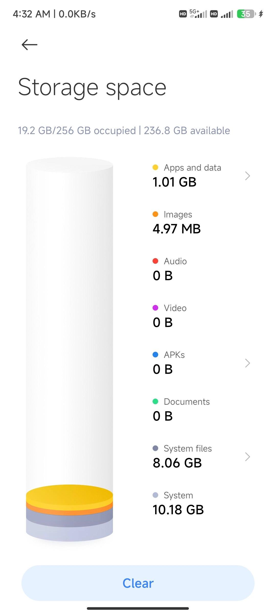This screenshot has width=276, height=614.
Task: Tap the orange Images legend dot
Action: click(x=155, y=214)
